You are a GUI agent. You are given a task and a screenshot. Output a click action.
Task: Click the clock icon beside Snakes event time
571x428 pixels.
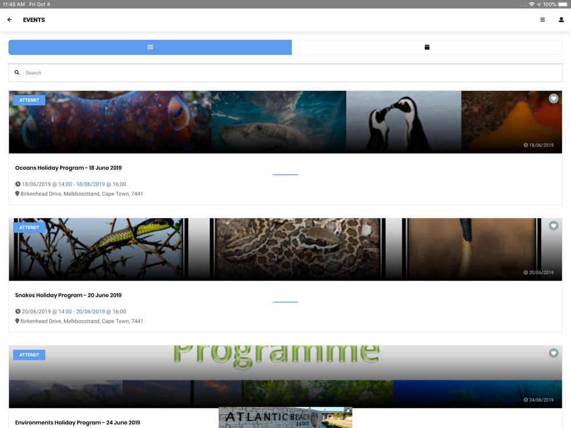[x=18, y=312]
